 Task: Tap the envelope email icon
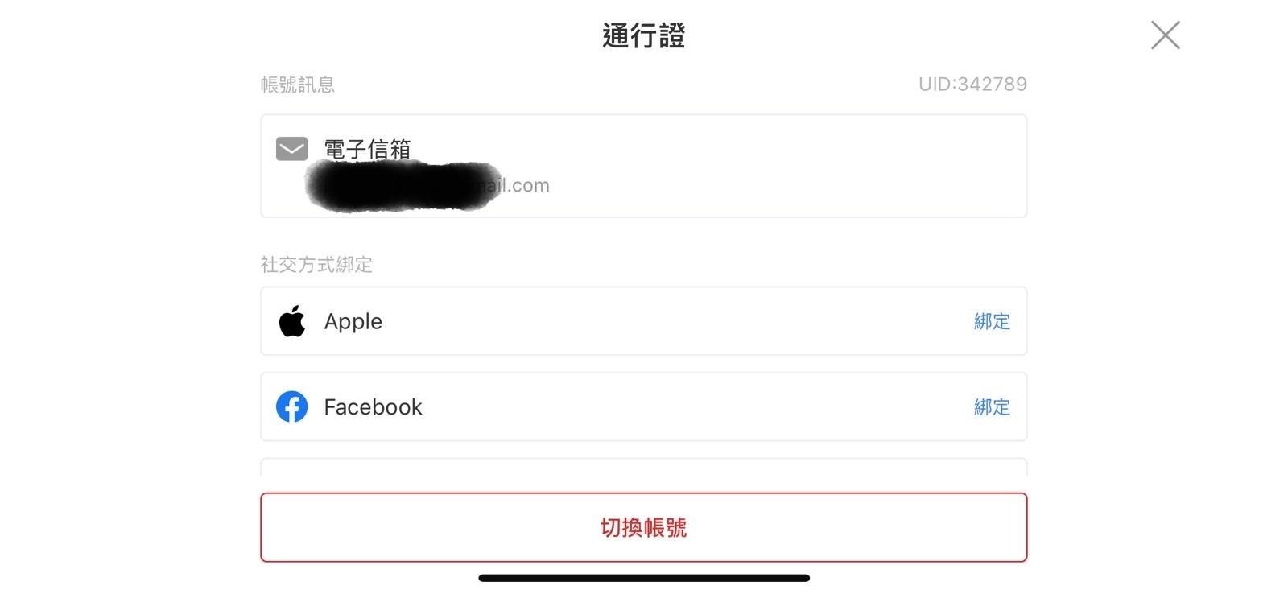(x=291, y=149)
